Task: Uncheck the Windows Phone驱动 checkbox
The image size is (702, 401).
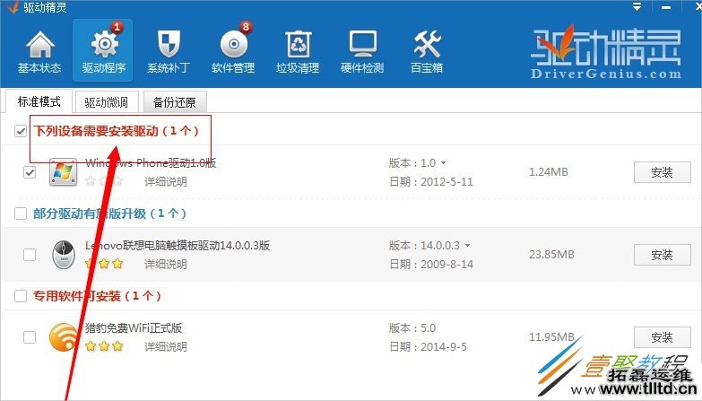Action: 30,172
